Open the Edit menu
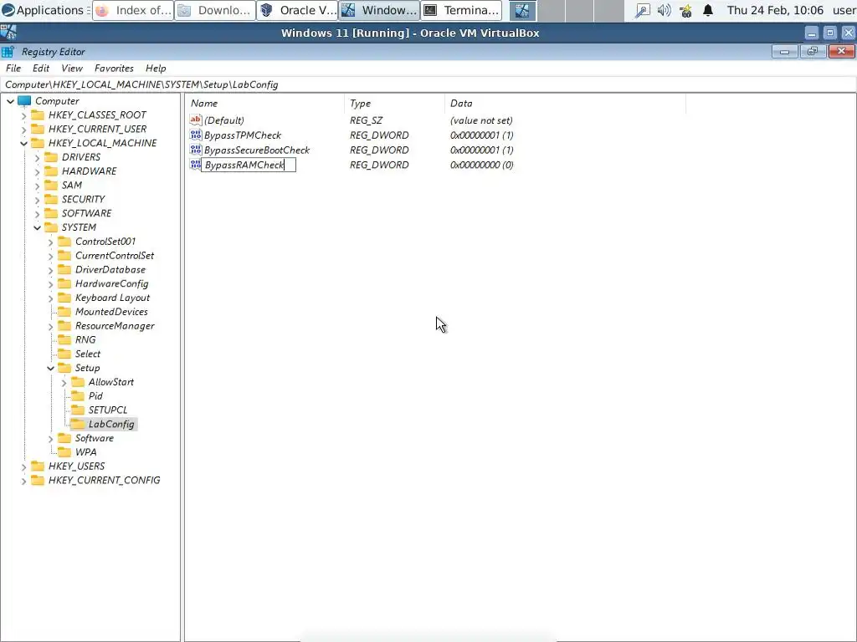Image resolution: width=857 pixels, height=642 pixels. pos(41,69)
